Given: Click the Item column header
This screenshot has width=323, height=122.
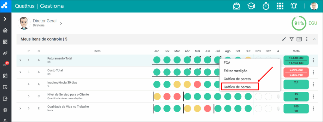Looking at the screenshot, I should point(97,51).
